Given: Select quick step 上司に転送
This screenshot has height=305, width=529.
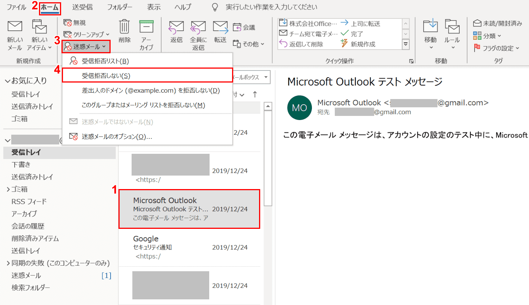Looking at the screenshot, I should (360, 23).
